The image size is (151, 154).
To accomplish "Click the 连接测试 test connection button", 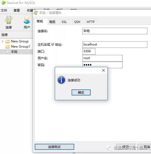I will tap(54, 147).
